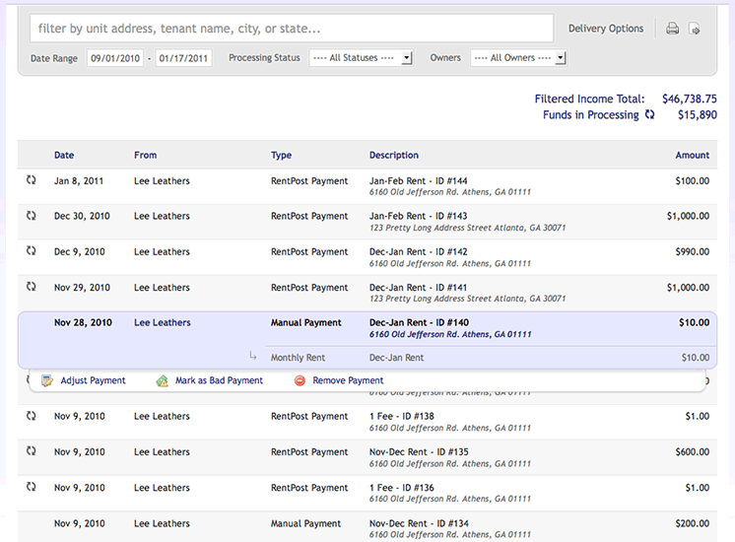Image resolution: width=735 pixels, height=542 pixels.
Task: Click the Filtered Income Total $46,738.75 value
Action: pyautogui.click(x=690, y=99)
